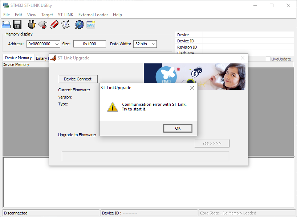The image size is (297, 217).
Task: Open the External Loader menu
Action: coord(93,15)
